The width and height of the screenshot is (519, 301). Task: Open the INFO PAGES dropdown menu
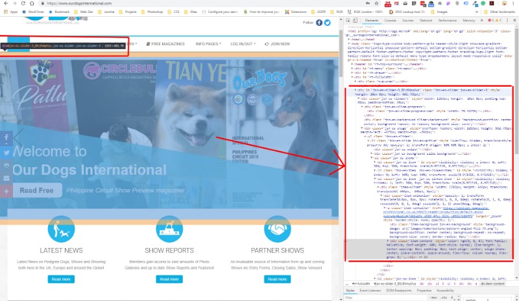pyautogui.click(x=208, y=43)
